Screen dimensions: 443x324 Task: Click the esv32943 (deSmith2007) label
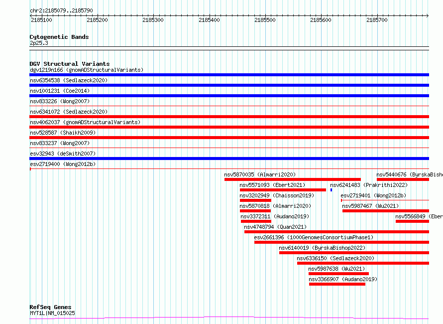(63, 154)
